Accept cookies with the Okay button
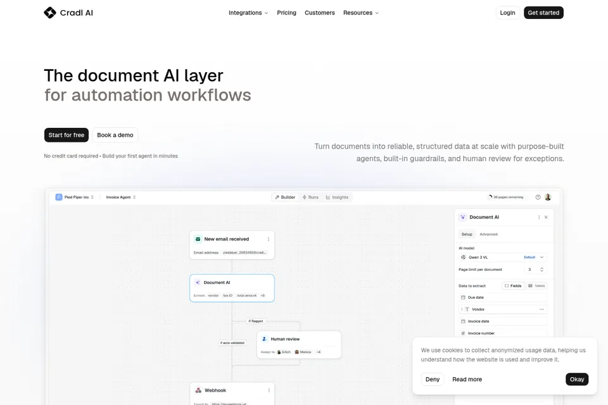 [577, 380]
